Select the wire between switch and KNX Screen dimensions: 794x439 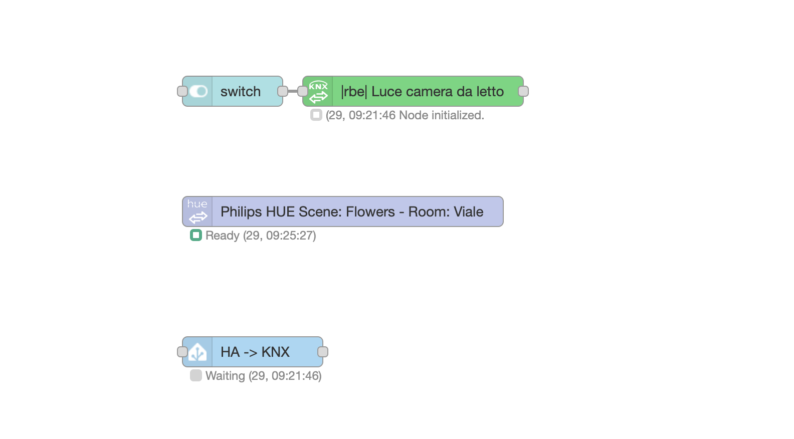point(293,91)
